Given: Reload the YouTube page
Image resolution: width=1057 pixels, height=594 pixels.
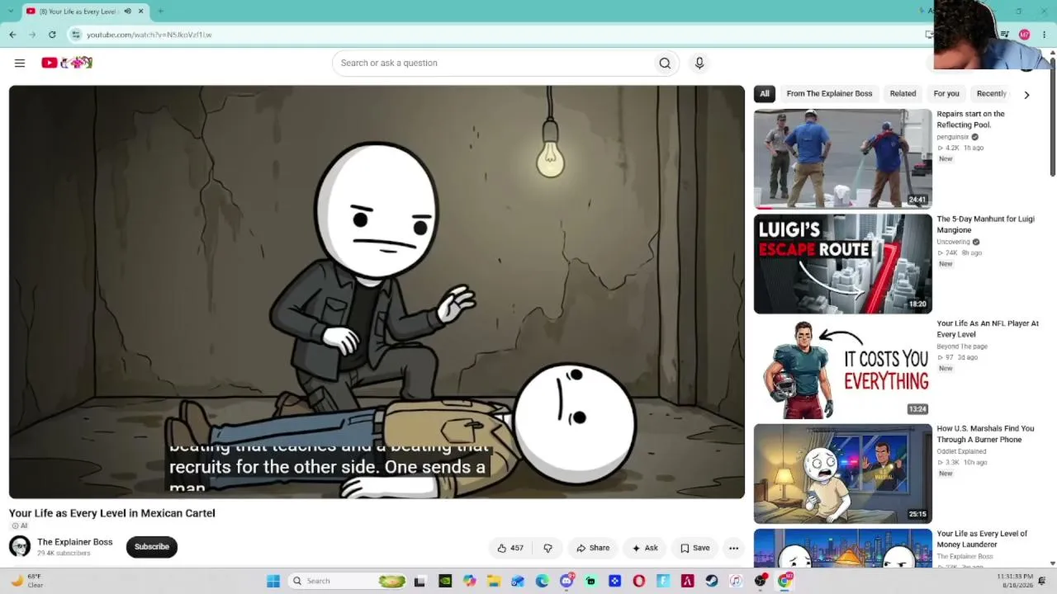Looking at the screenshot, I should click(x=52, y=35).
